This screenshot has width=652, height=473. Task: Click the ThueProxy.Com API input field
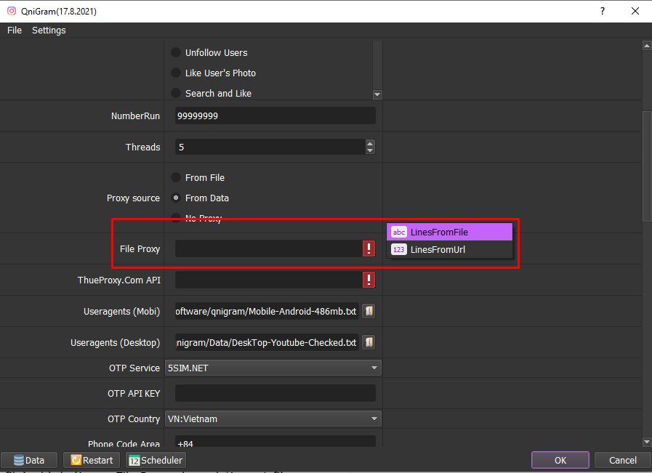tap(269, 280)
